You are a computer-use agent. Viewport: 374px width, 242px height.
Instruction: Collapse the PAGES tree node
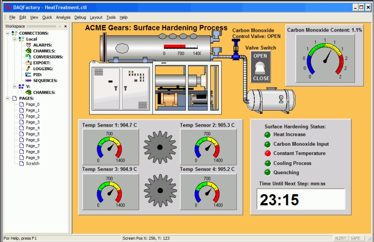pyautogui.click(x=8, y=98)
